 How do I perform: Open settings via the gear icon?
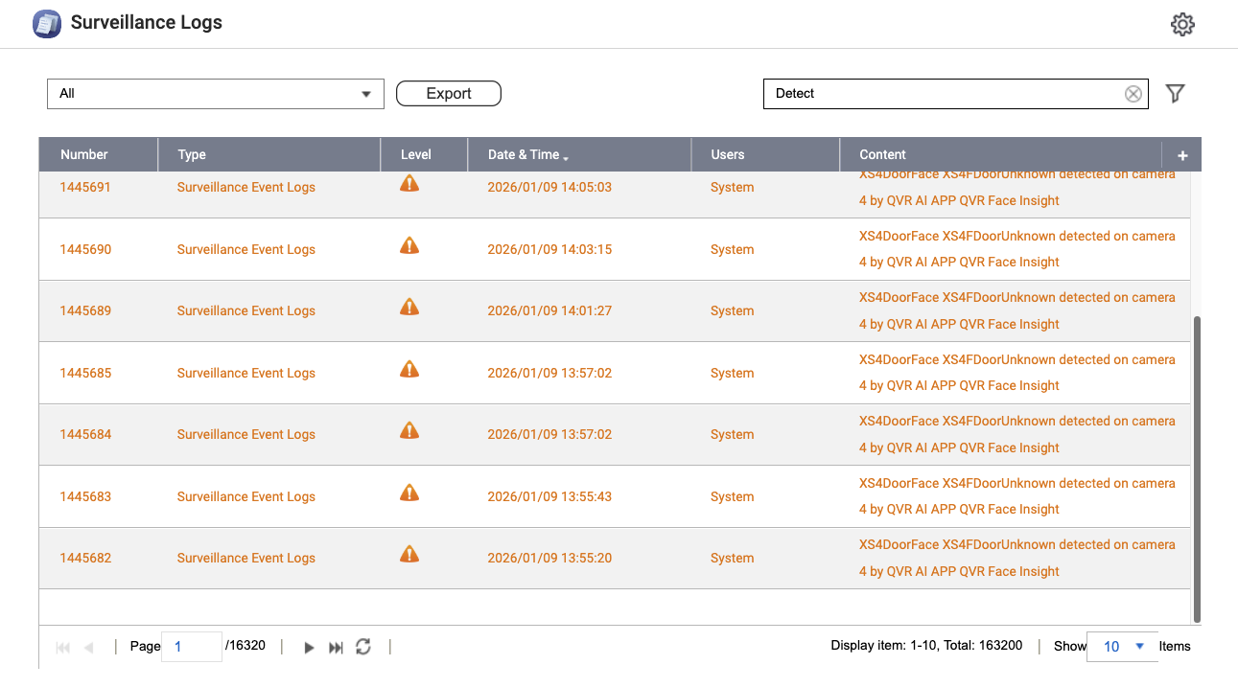pos(1182,25)
